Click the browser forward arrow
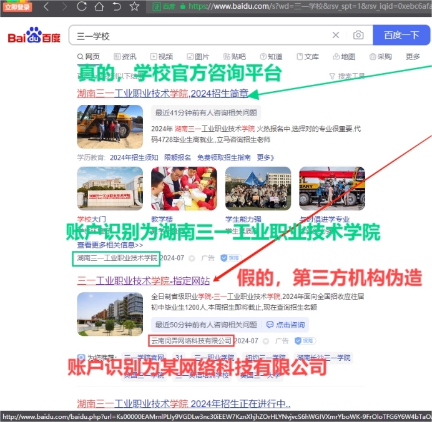Viewport: 432px width, 422px height. click(x=64, y=6)
